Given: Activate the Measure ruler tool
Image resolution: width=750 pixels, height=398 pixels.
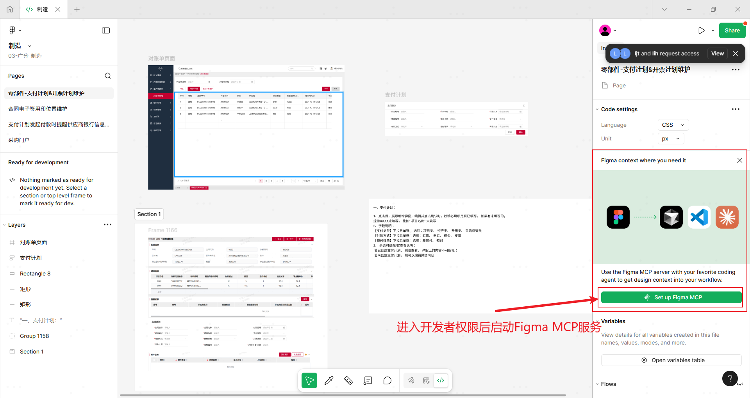Looking at the screenshot, I should 348,380.
